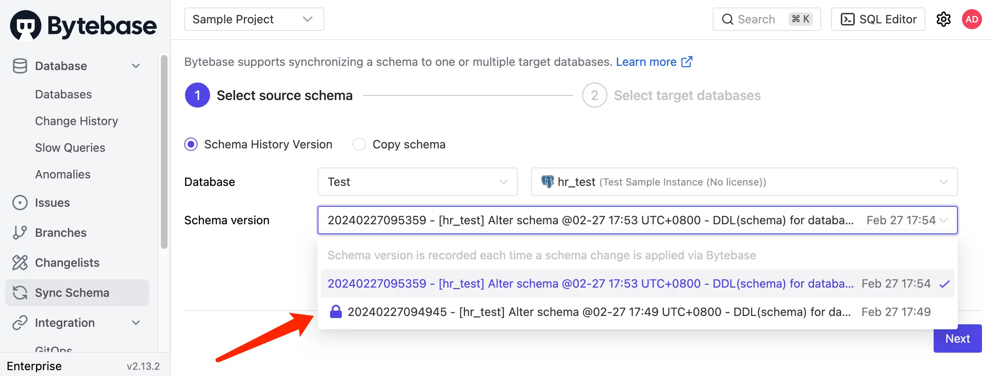Viewport: 992px width, 376px height.
Task: Open Anomalies in the sidebar
Action: click(63, 174)
